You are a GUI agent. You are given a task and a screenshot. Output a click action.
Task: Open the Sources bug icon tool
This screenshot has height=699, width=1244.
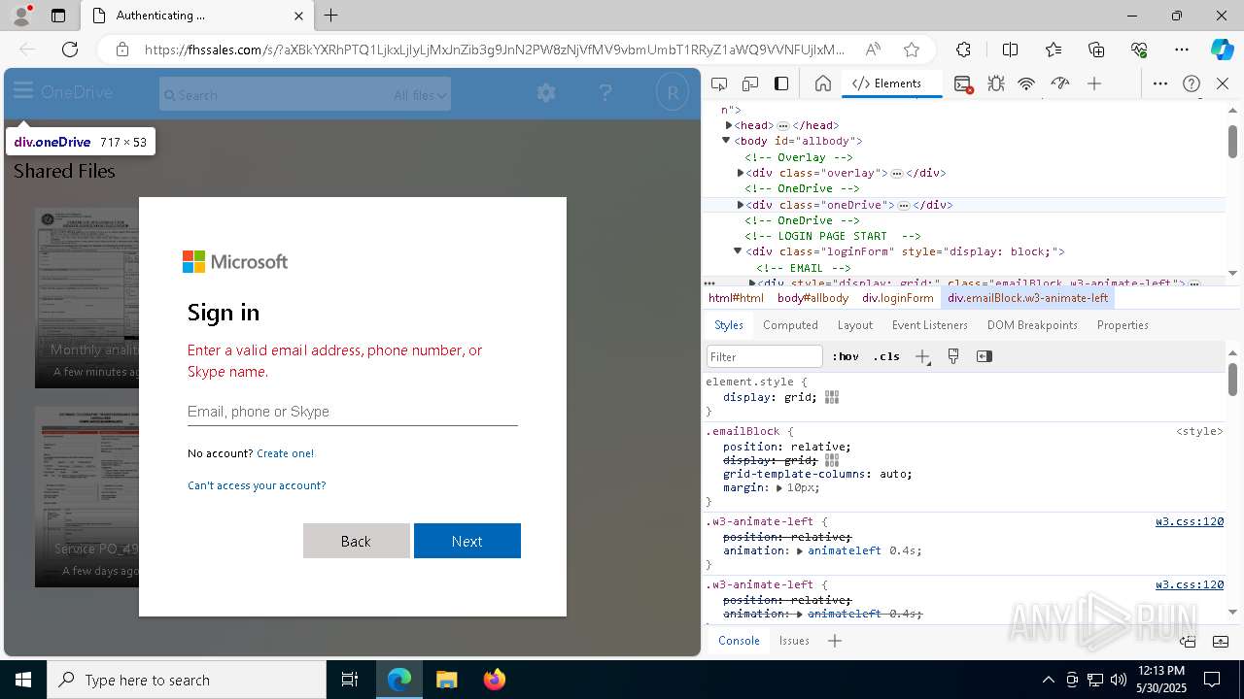(996, 83)
